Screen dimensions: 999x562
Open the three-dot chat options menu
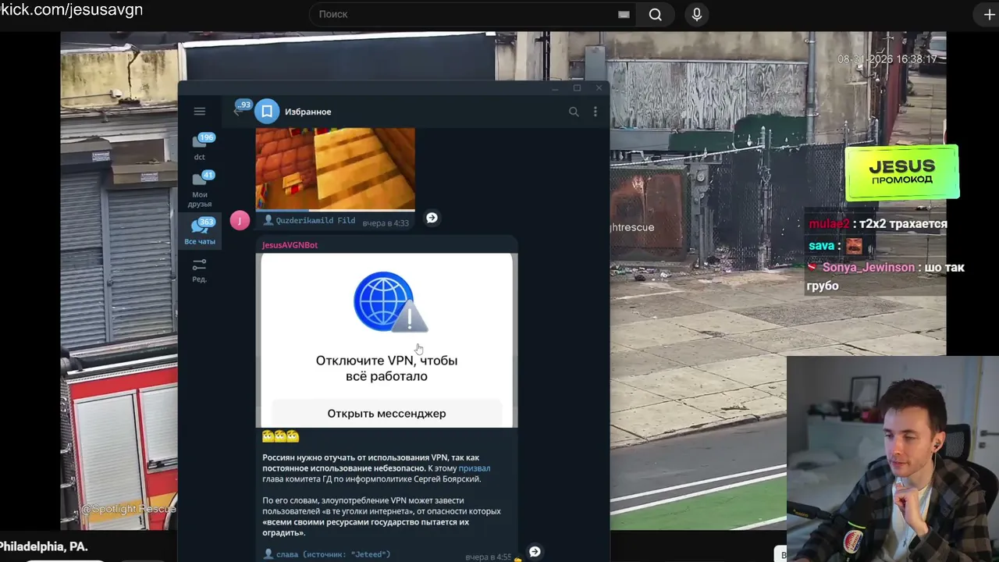point(595,112)
